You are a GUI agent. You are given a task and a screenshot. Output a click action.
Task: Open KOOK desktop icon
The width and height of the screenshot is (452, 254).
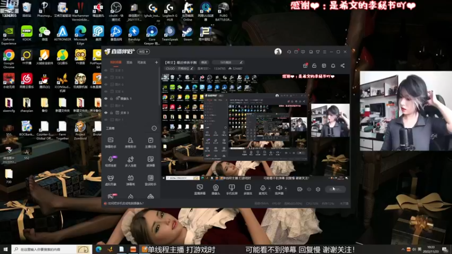27,34
